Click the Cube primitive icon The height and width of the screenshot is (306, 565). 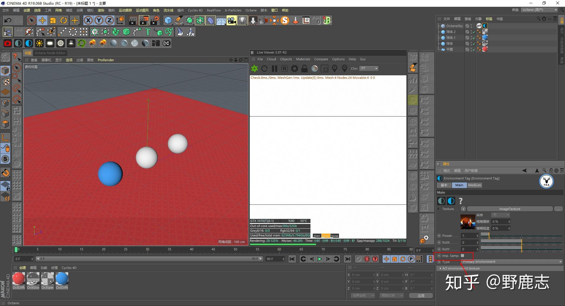(x=168, y=20)
